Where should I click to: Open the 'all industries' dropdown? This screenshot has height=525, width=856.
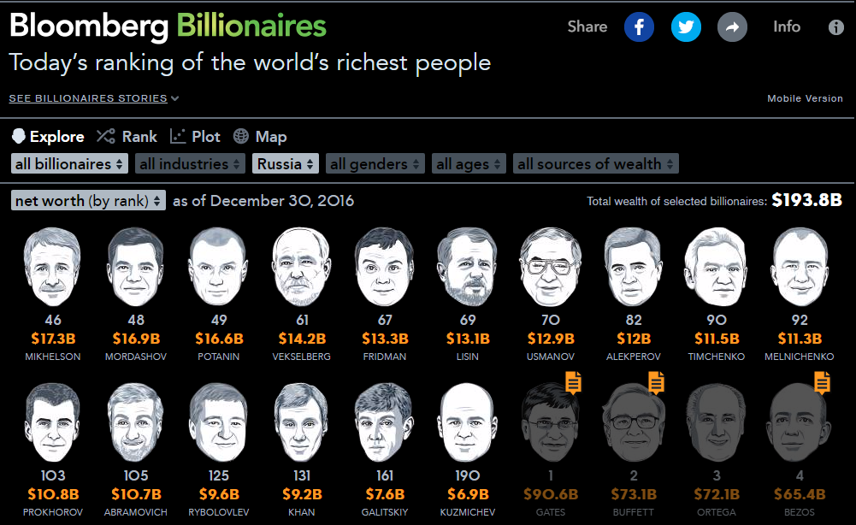pos(190,163)
